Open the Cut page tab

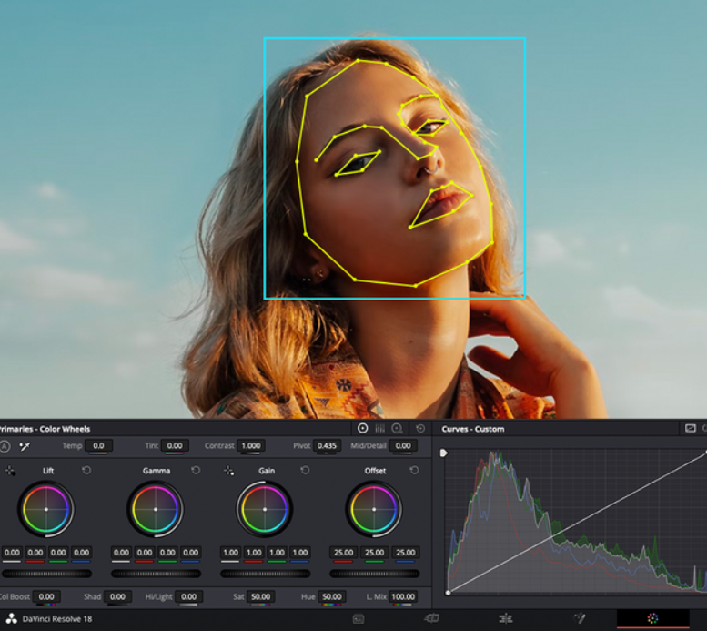[x=431, y=619]
